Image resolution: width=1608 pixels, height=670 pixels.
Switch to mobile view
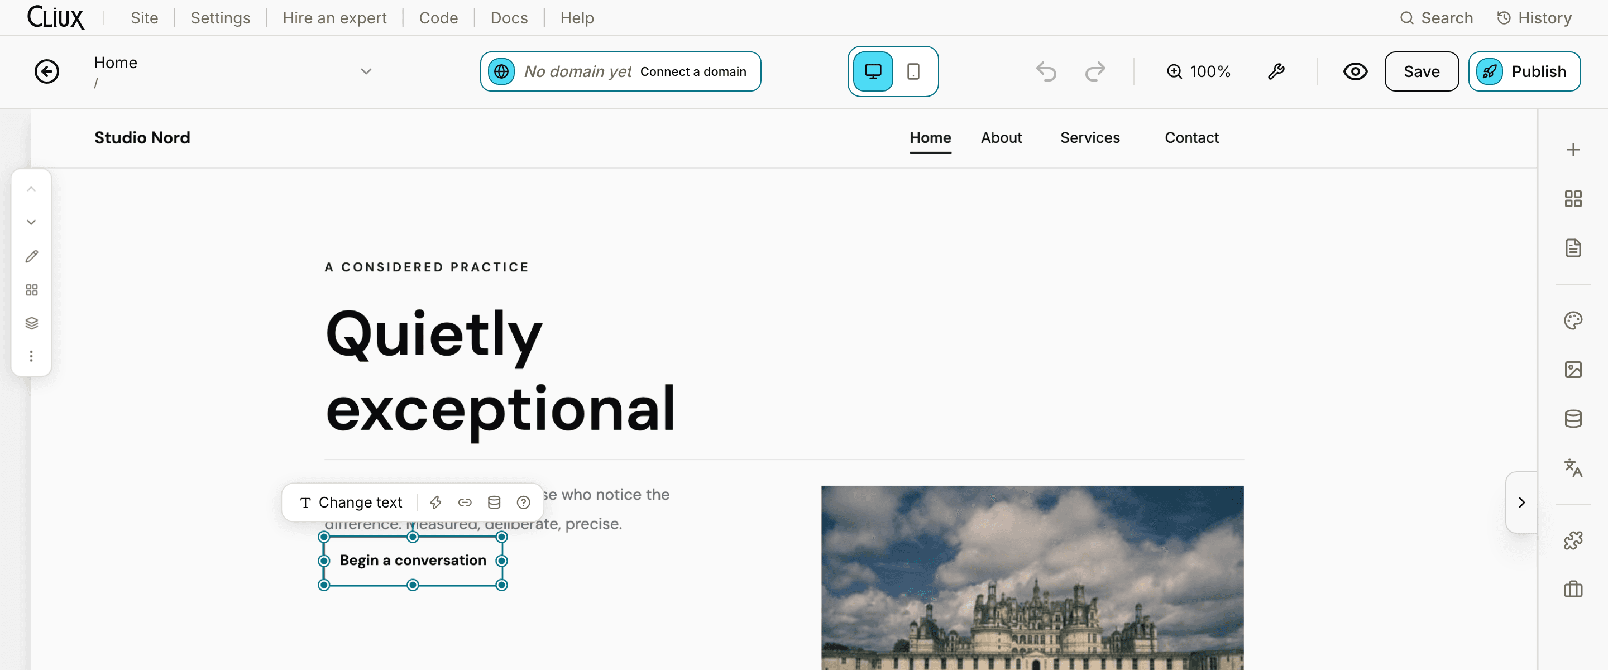coord(913,71)
